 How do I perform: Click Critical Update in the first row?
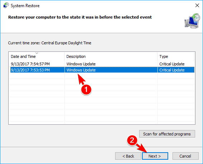pyautogui.click(x=172, y=64)
